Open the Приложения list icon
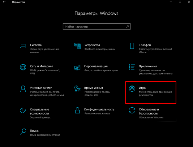 pos(132,67)
